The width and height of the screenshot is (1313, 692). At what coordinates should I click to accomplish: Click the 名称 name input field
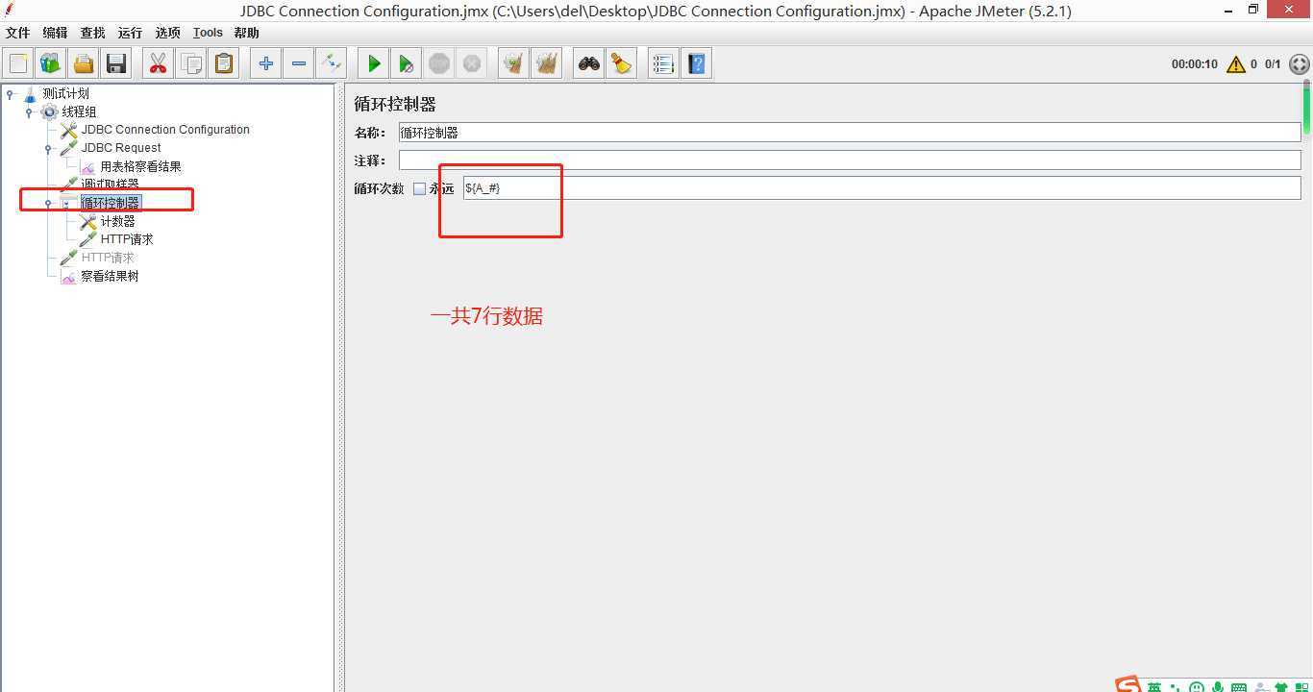[x=850, y=133]
